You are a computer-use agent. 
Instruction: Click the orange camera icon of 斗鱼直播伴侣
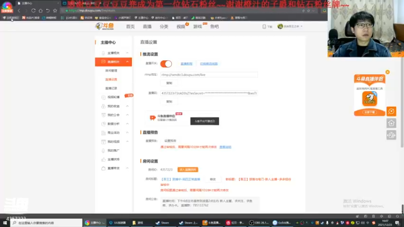pyautogui.click(x=153, y=118)
